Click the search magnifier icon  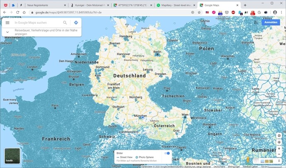coord(65,23)
